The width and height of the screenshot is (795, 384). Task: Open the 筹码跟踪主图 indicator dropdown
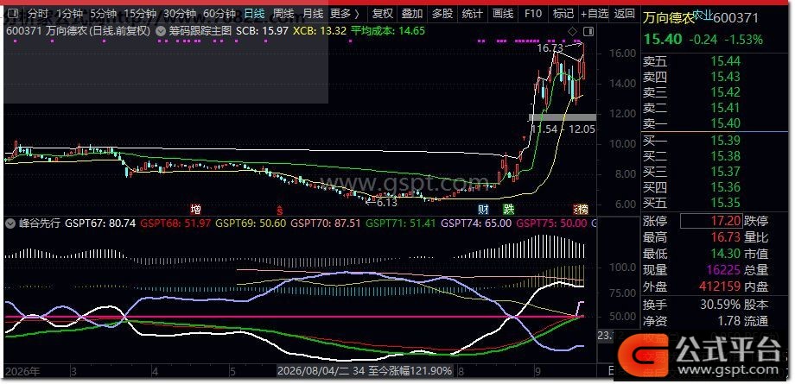(162, 31)
